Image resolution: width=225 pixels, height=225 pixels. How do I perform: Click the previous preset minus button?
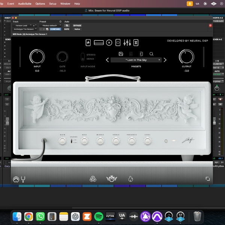click(41, 29)
